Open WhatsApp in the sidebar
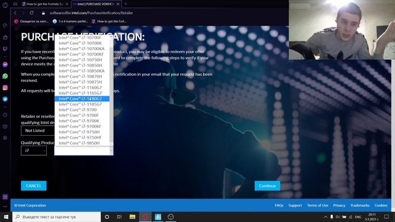This screenshot has height=222, width=395. pyautogui.click(x=5, y=76)
